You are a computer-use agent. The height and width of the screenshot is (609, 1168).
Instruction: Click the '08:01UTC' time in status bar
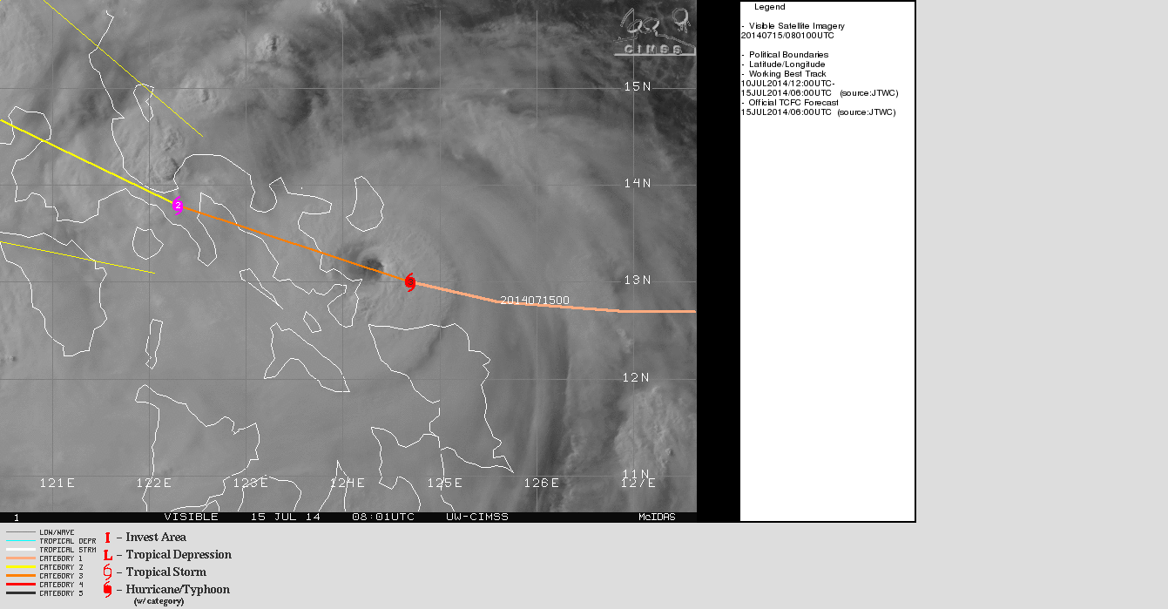[383, 518]
